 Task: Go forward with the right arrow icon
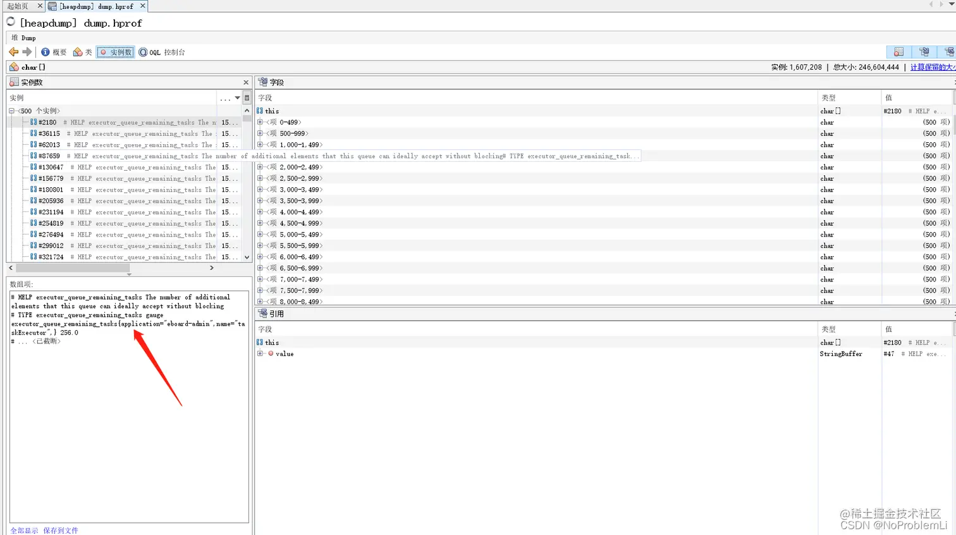click(x=27, y=52)
